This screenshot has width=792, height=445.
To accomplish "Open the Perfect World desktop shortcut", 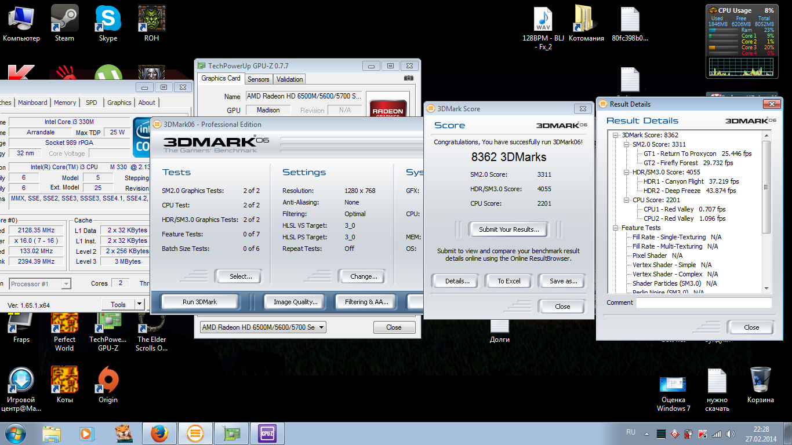I will tap(64, 331).
